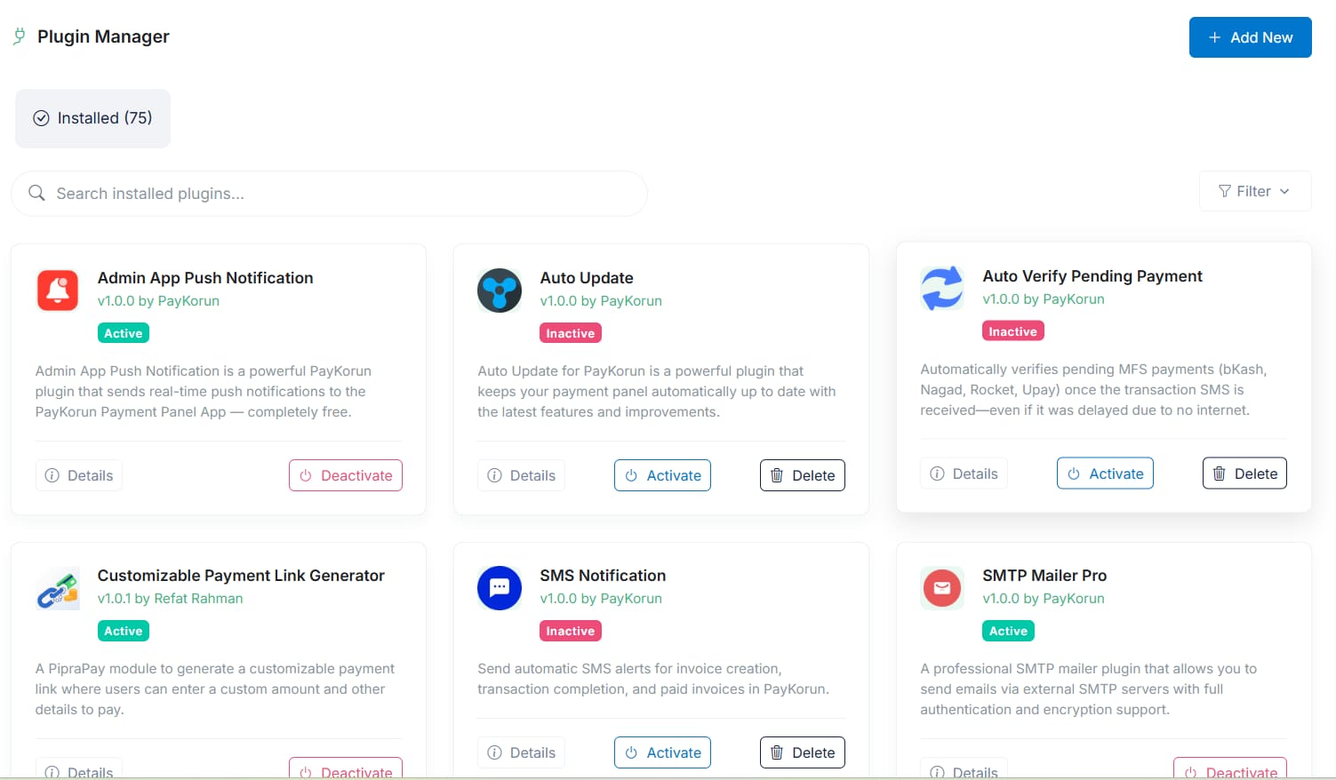Screen dimensions: 1336x780
Task: Activate the Auto Update plugin
Action: (x=662, y=475)
